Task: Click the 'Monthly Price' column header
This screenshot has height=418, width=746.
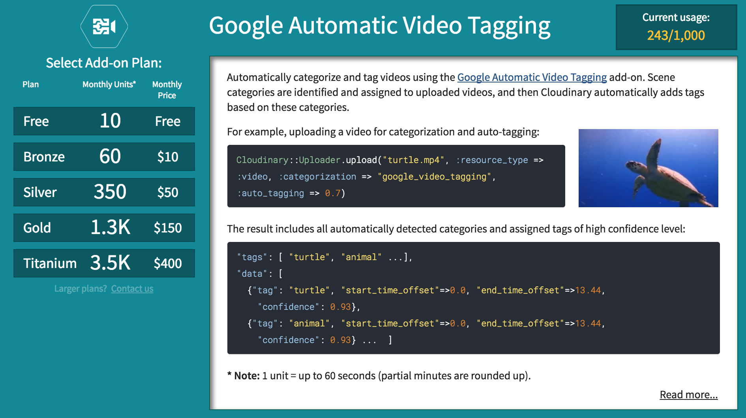Action: tap(167, 90)
